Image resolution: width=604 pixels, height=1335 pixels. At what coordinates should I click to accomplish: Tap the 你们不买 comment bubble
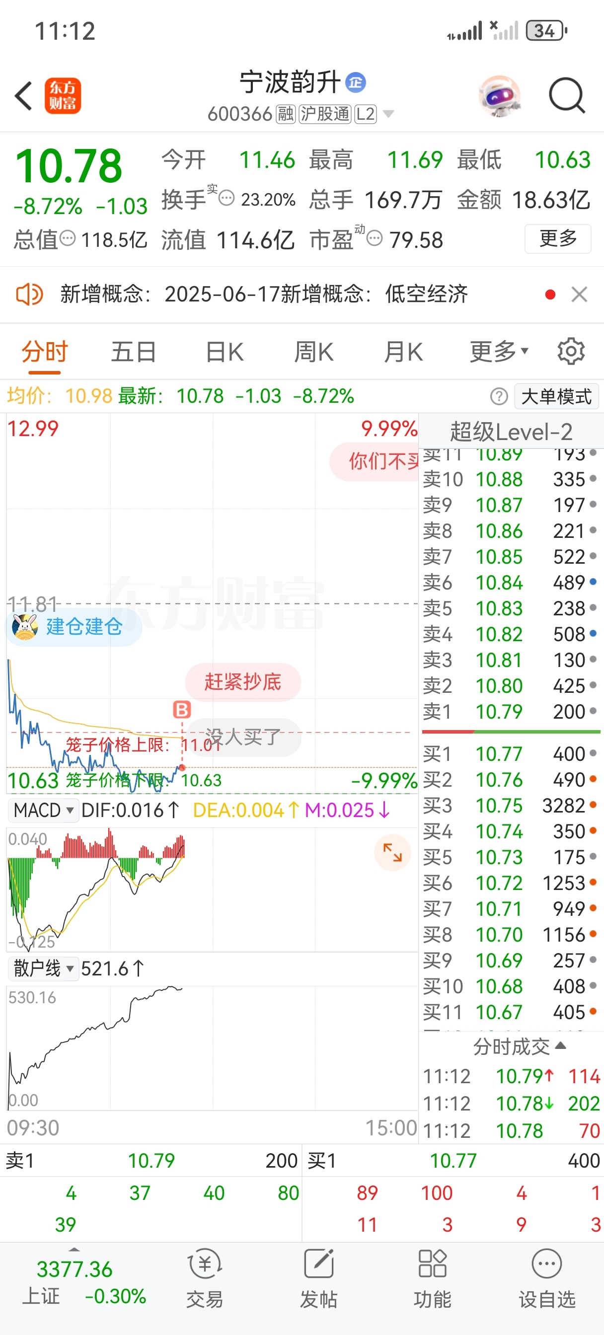click(375, 461)
